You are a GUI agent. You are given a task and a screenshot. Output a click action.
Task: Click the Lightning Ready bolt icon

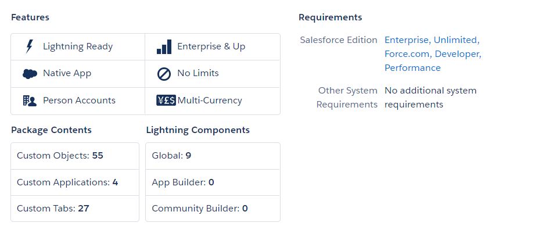30,46
